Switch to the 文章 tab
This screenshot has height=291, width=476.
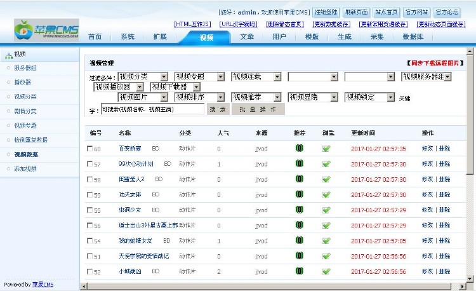[247, 37]
